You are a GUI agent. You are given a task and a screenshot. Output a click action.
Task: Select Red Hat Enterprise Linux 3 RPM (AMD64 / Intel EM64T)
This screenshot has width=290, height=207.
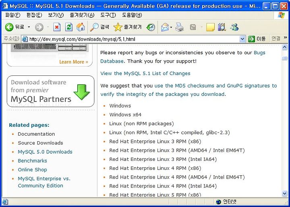point(177,150)
